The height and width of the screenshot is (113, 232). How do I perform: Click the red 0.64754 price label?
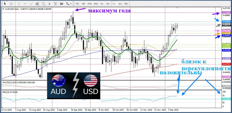click(x=226, y=64)
